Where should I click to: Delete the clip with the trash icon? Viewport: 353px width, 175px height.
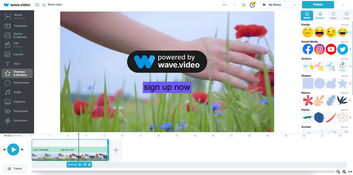(x=89, y=165)
